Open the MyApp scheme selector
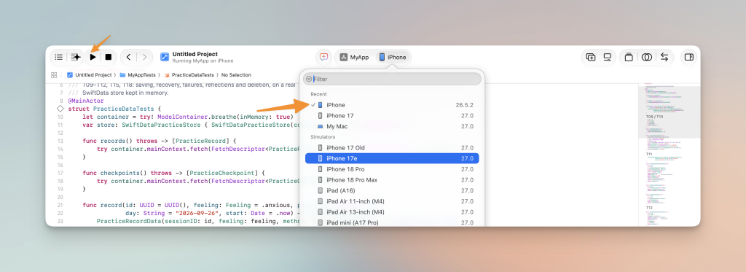 tap(355, 57)
